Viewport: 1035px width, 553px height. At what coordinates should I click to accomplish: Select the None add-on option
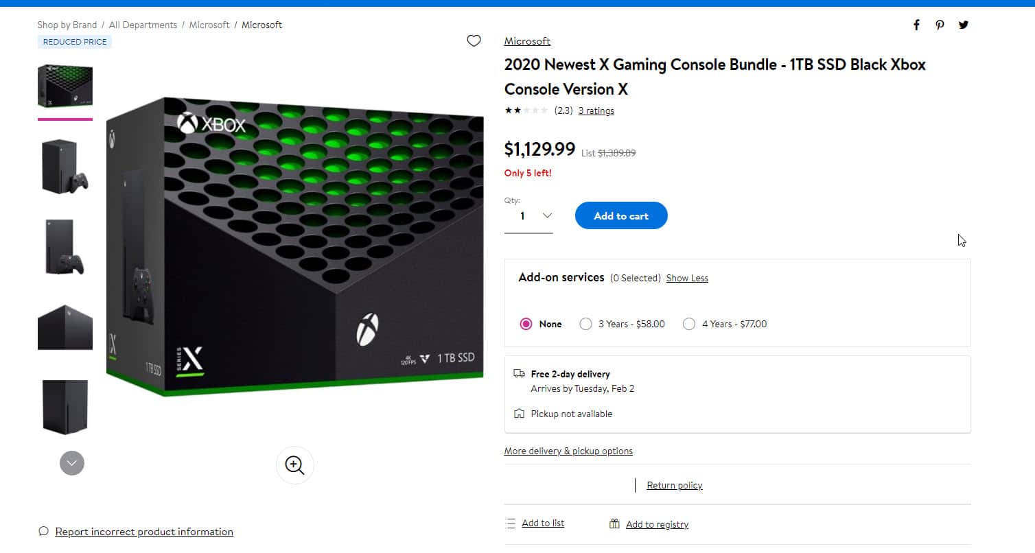coord(526,324)
